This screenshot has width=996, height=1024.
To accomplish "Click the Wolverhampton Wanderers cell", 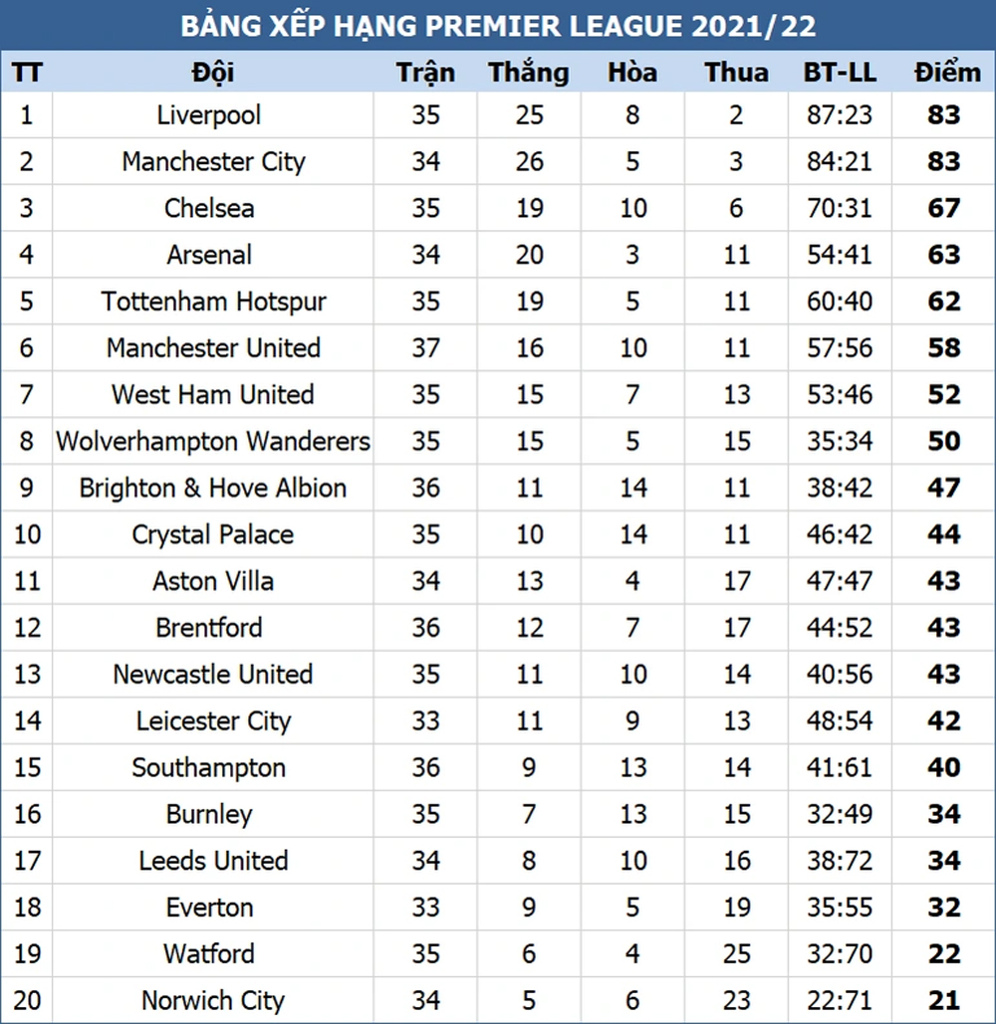I will (213, 442).
